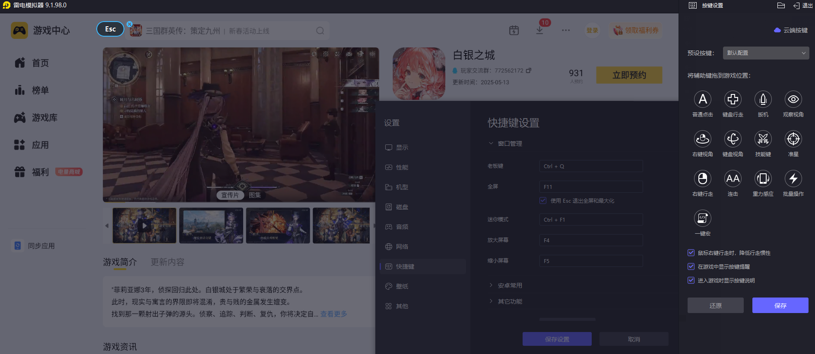815x354 pixels.
Task: Click the 全屏 F11 shortcut field
Action: click(591, 187)
